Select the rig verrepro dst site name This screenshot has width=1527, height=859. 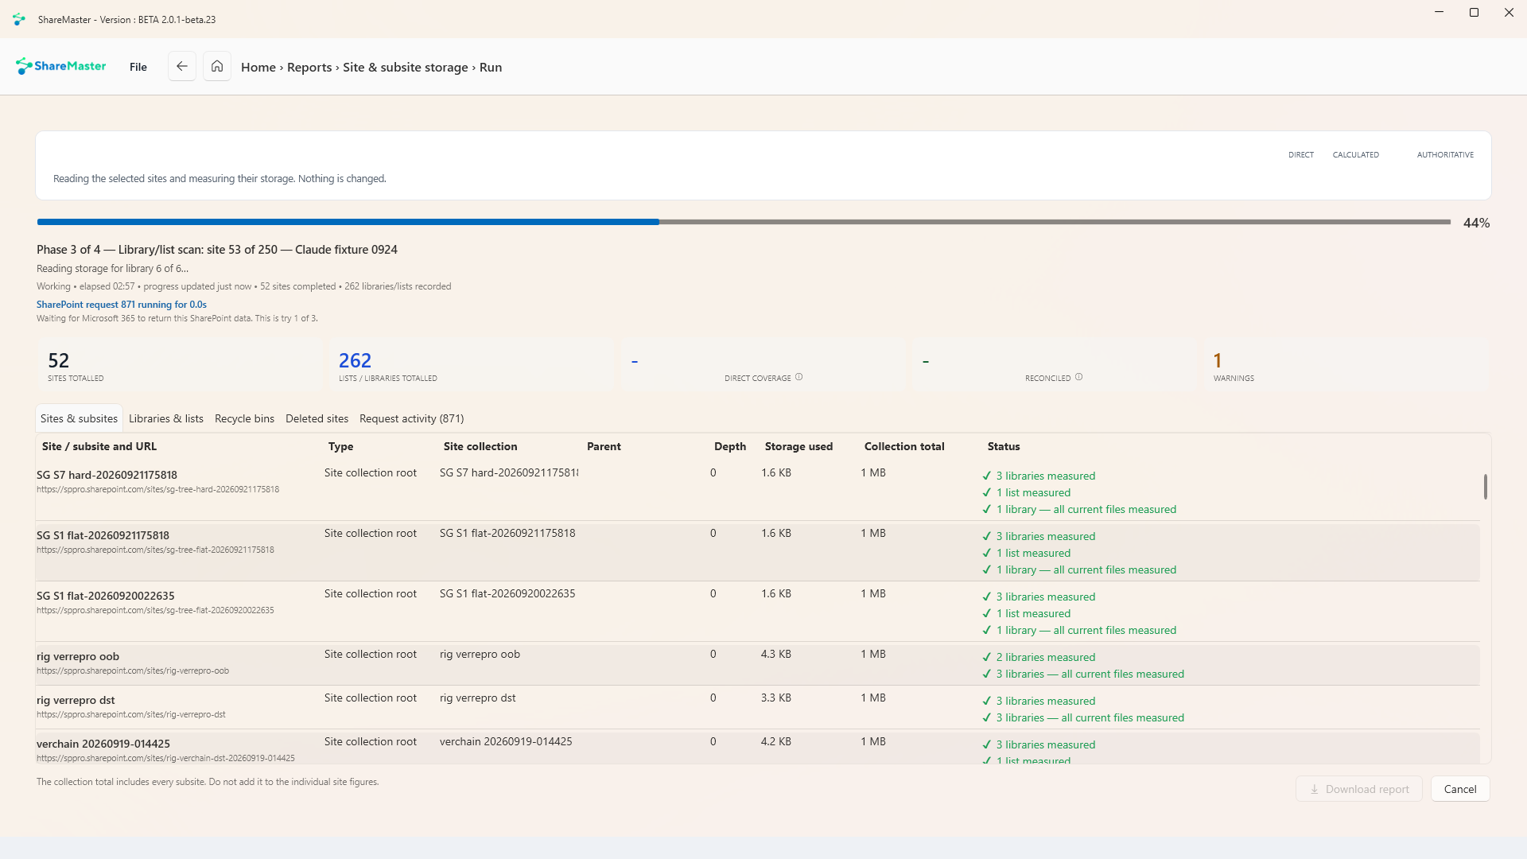click(76, 700)
